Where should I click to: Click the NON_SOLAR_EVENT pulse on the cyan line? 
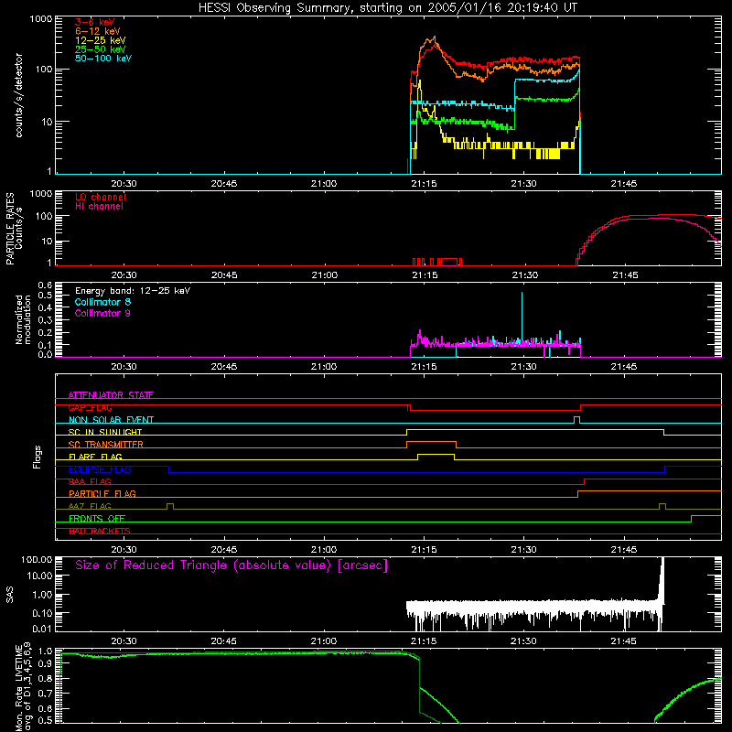point(577,420)
